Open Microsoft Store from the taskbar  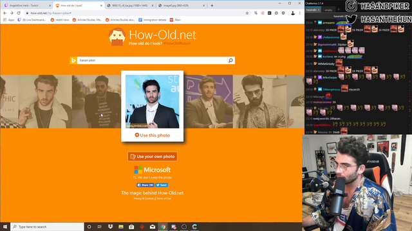[131, 227]
